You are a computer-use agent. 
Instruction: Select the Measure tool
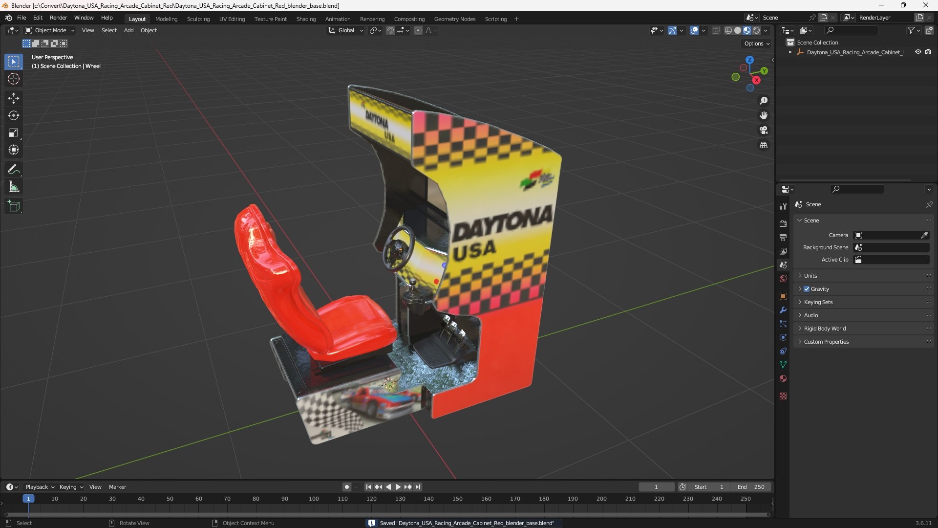coord(14,187)
